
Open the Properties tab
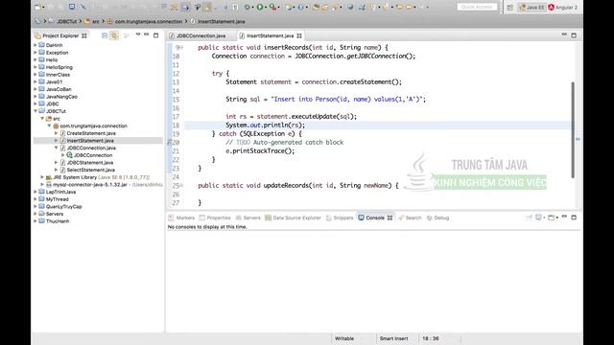pos(215,218)
